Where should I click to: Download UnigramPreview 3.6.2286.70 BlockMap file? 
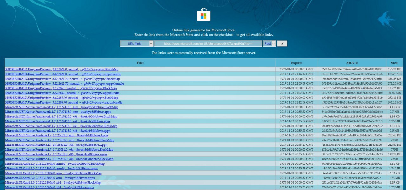[x=62, y=98]
